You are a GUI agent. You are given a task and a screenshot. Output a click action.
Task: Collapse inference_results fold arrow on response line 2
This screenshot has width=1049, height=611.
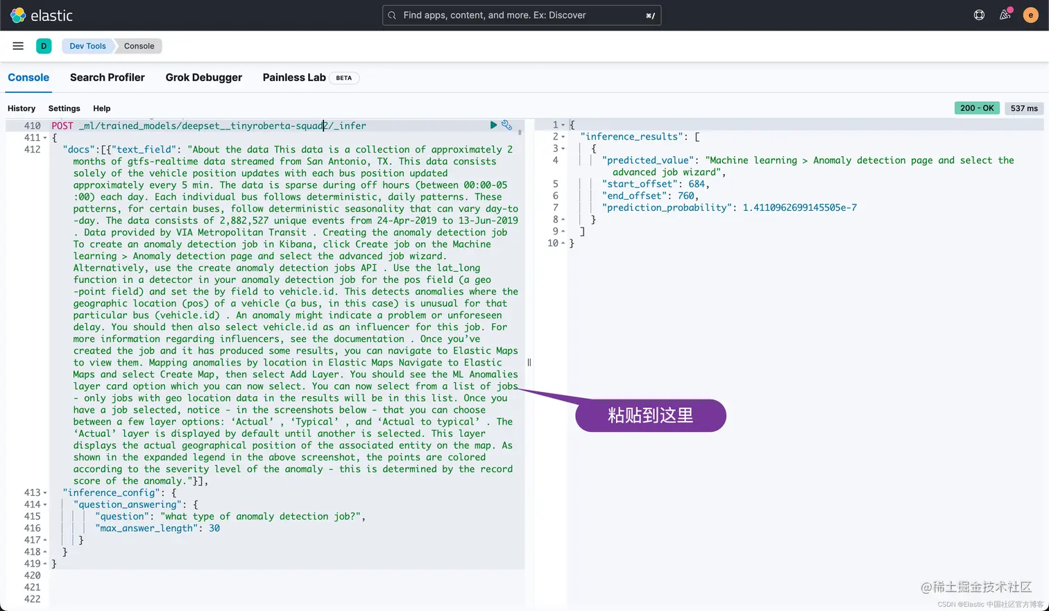[x=563, y=137]
